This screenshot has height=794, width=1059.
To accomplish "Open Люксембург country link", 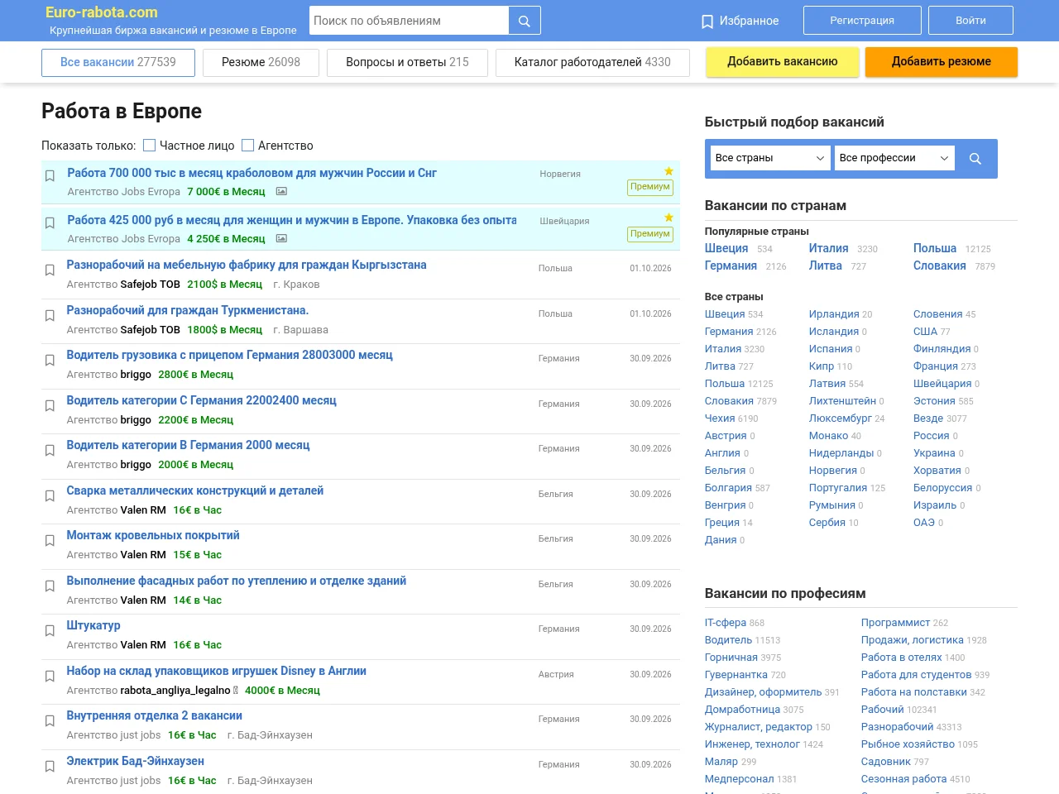I will click(840, 419).
